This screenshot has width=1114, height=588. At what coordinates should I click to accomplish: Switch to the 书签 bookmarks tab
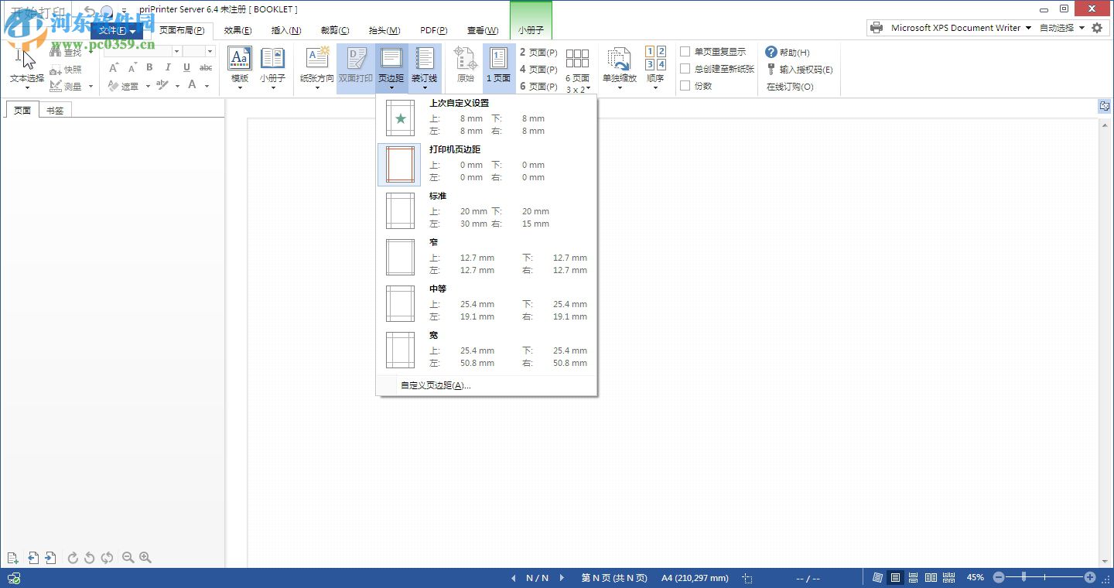(x=54, y=109)
